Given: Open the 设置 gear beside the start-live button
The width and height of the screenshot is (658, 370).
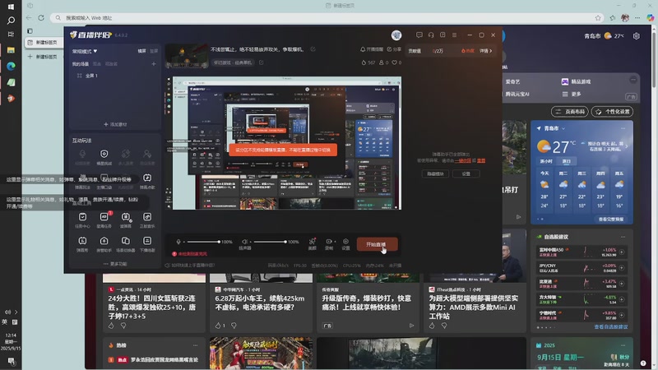Looking at the screenshot, I should 345,243.
